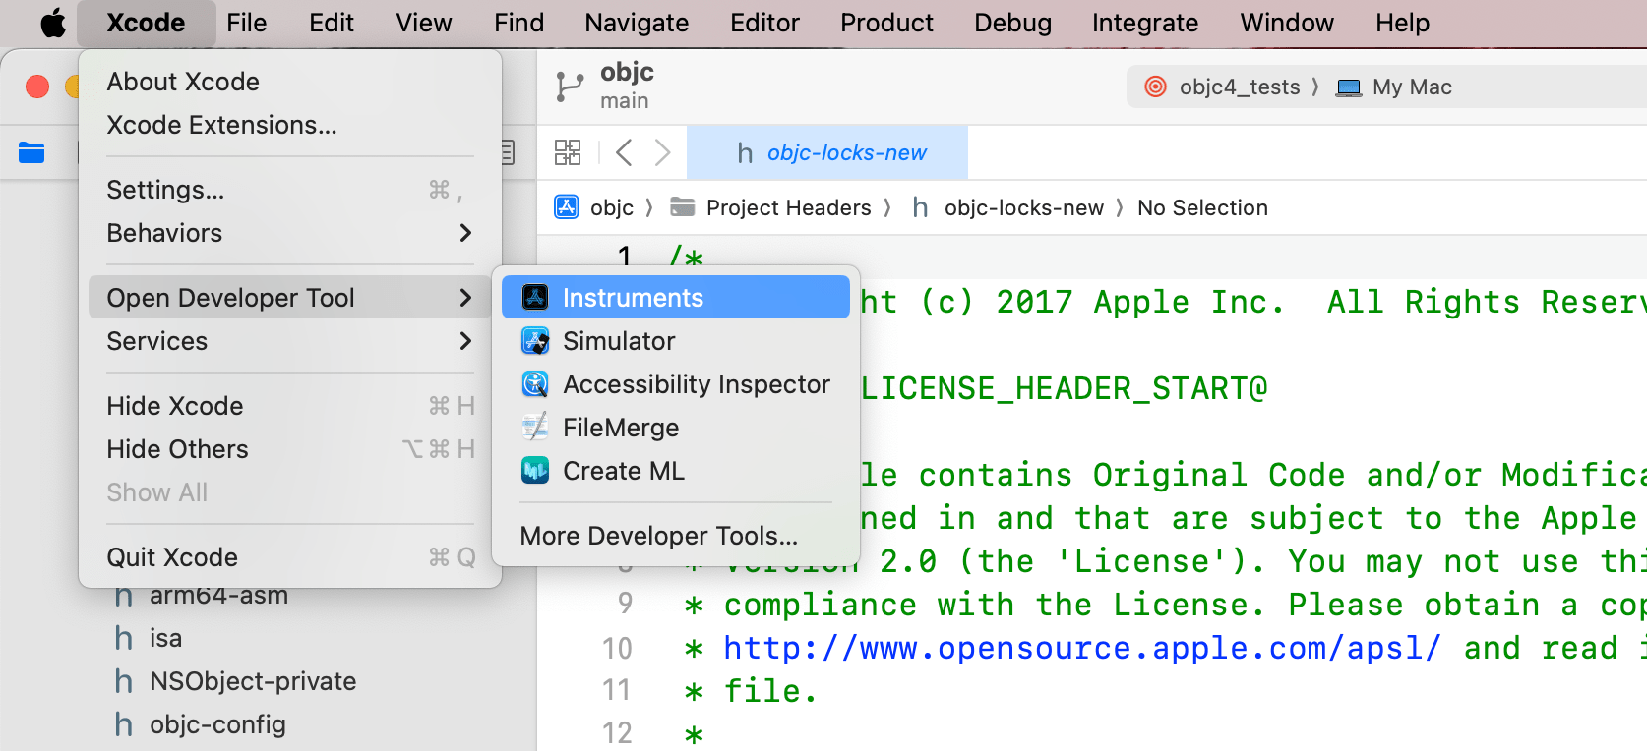Expand Open Developer Tool submenu arrow
1647x751 pixels.
(x=465, y=298)
